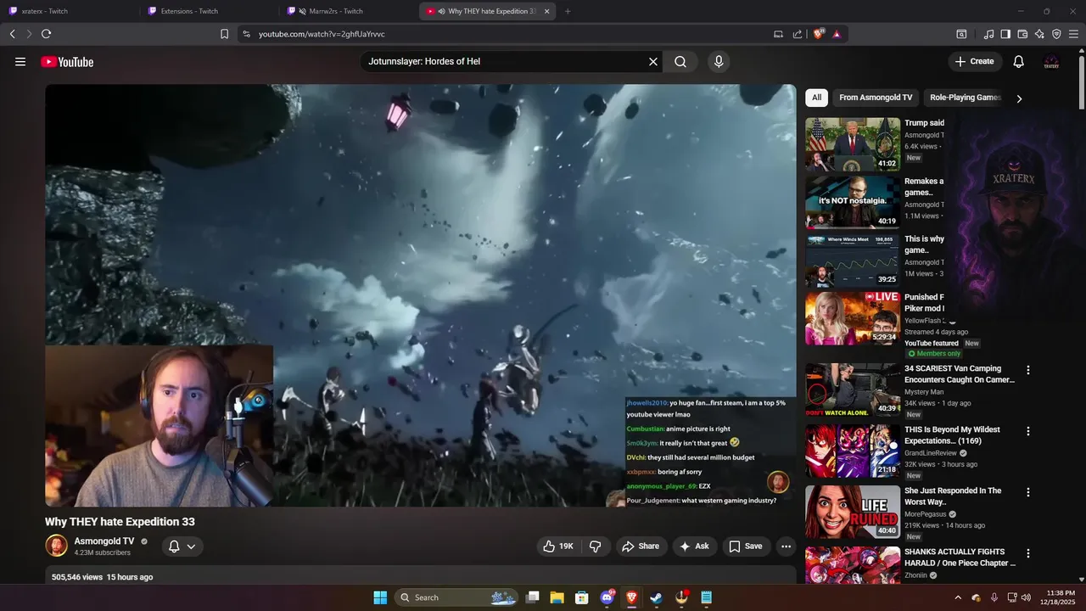Screen dimensions: 1086x611
Task: Open Brave Wallet icon
Action: point(1022,34)
